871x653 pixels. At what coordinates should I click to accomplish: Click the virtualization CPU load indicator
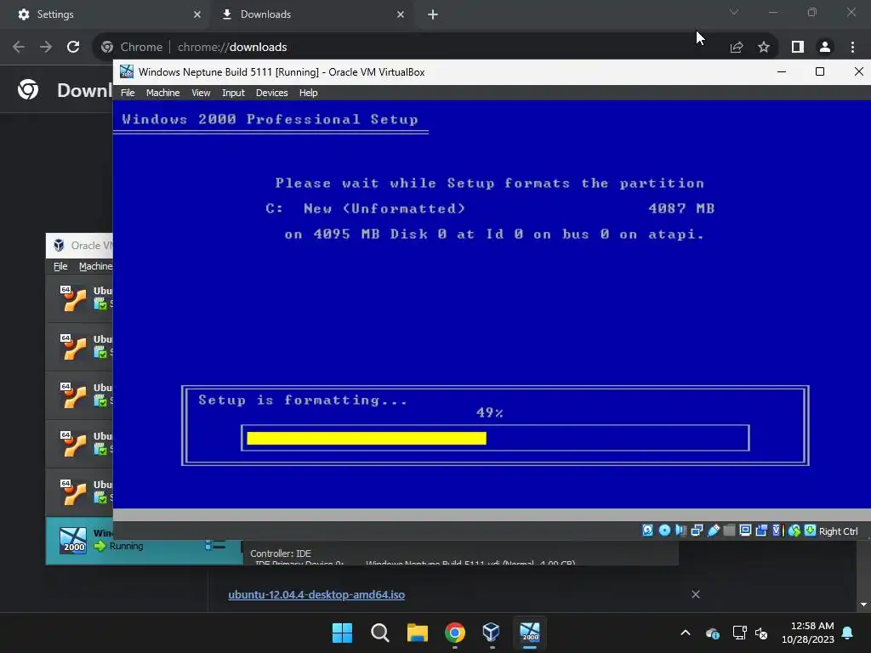(x=777, y=531)
